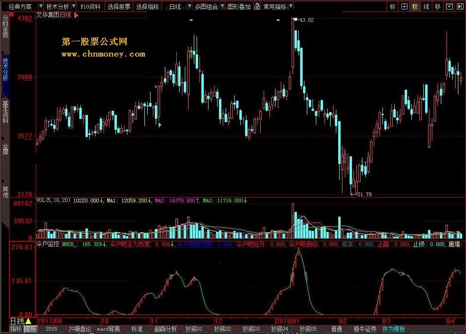The height and width of the screenshot is (334, 466).
Task: Click the 日线 label at bottom-left
Action: tap(17, 321)
